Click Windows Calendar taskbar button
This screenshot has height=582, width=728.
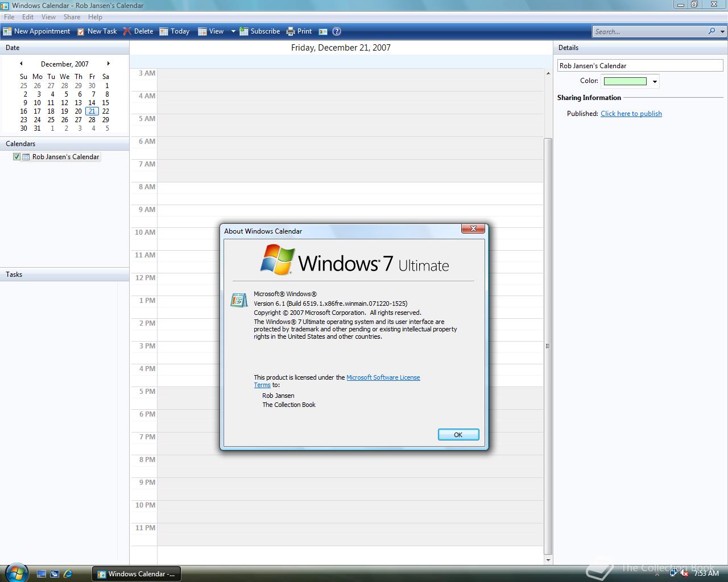(x=136, y=574)
